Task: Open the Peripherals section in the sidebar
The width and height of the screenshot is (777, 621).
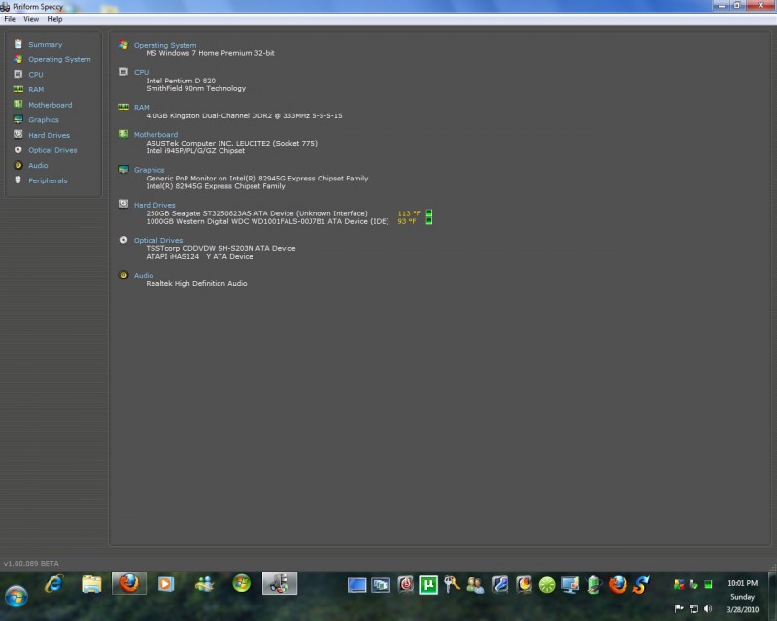Action: tap(48, 180)
